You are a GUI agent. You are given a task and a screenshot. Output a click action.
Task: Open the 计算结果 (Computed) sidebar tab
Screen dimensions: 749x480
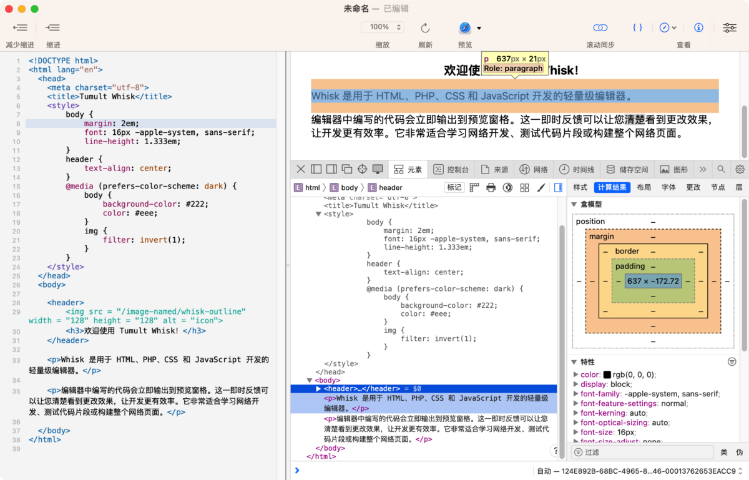(612, 187)
